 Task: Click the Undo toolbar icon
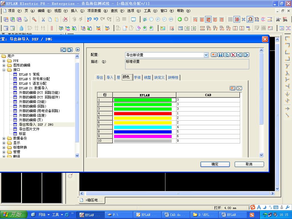pyautogui.click(x=90, y=19)
